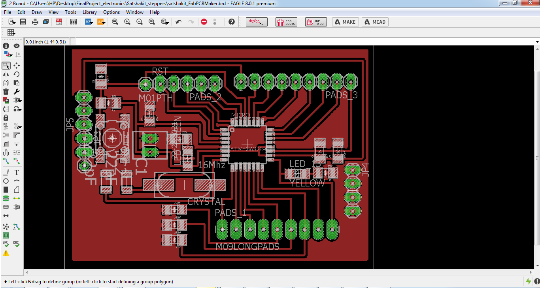Image resolution: width=540 pixels, height=288 pixels.
Task: Select the Polygon tool
Action: (17, 190)
